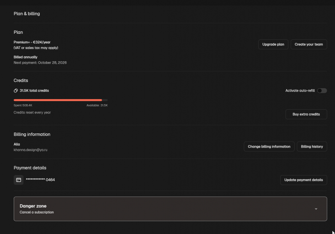View Billing history
This screenshot has width=335, height=234.
click(x=312, y=147)
